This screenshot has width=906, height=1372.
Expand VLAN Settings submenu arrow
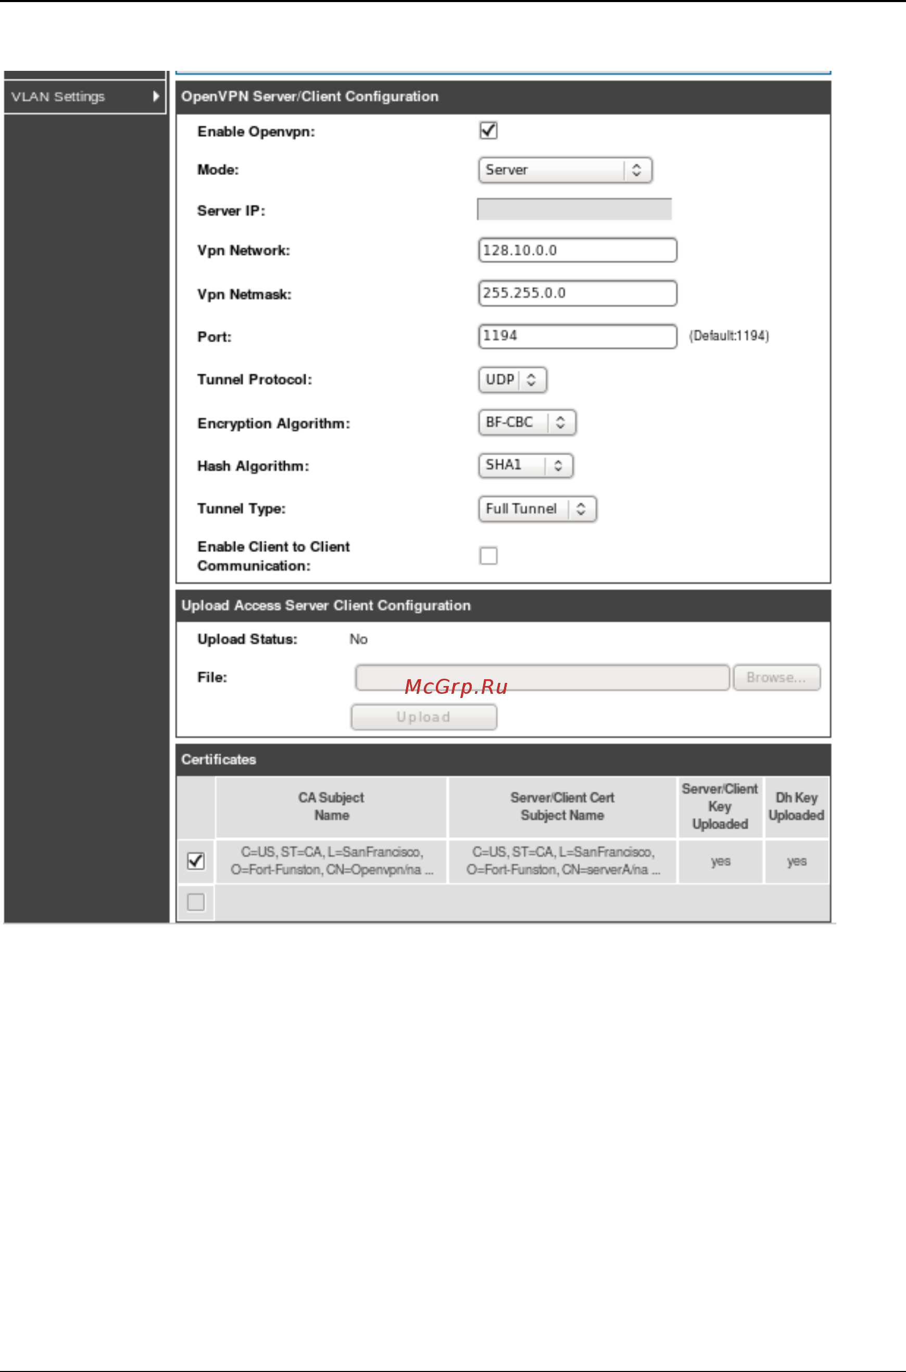[156, 96]
